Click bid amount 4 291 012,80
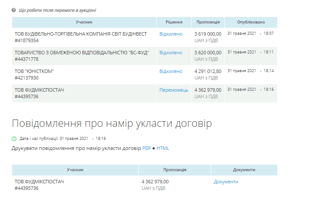 [208, 71]
